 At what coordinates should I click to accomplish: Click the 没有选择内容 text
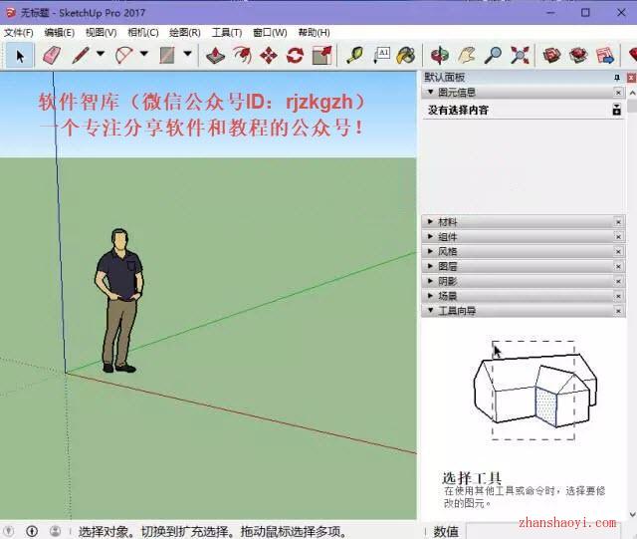click(x=458, y=110)
